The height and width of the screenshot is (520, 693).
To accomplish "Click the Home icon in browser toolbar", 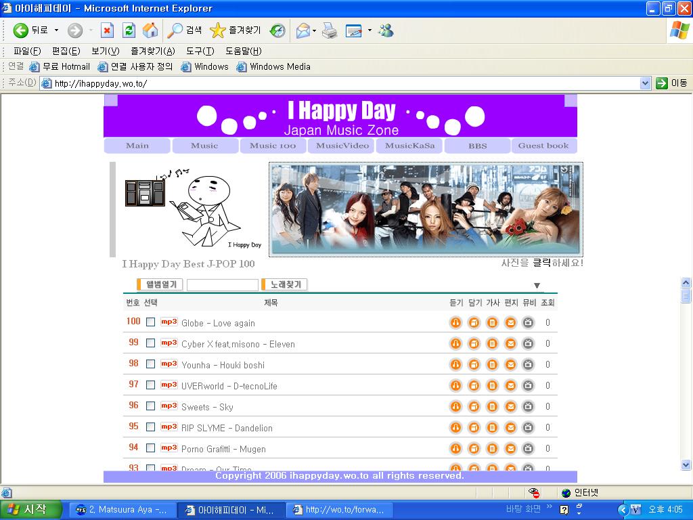I will pyautogui.click(x=150, y=30).
